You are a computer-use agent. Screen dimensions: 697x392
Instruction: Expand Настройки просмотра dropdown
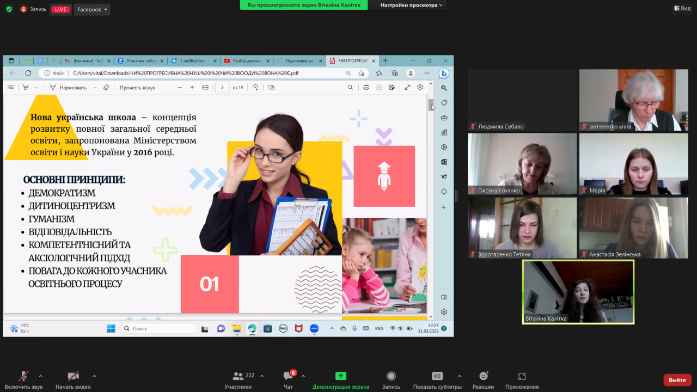(411, 5)
